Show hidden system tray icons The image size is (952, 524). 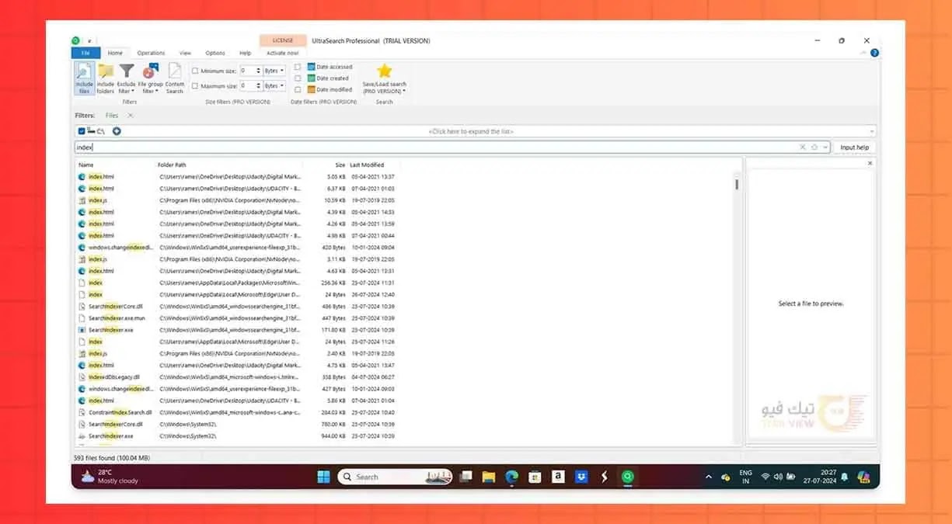(x=708, y=477)
